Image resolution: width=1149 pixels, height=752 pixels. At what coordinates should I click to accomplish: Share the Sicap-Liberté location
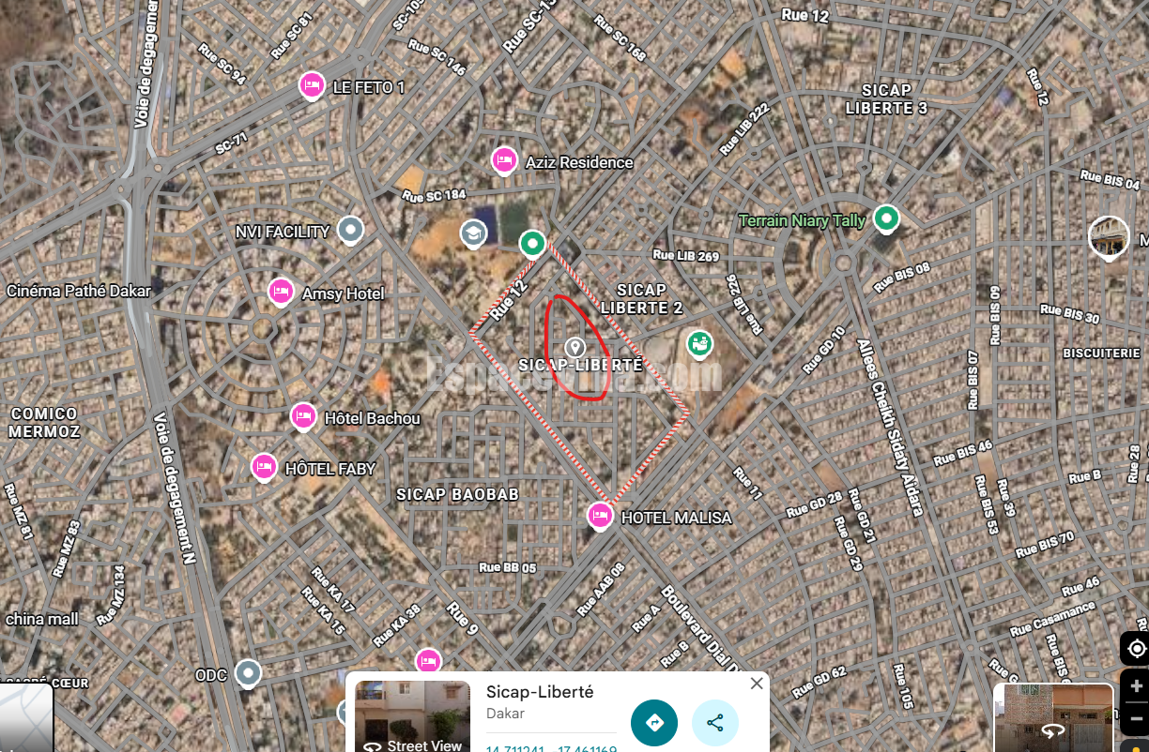pos(715,723)
